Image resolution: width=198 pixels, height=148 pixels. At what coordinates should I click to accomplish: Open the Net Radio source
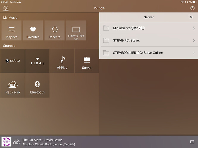[x=12, y=86]
